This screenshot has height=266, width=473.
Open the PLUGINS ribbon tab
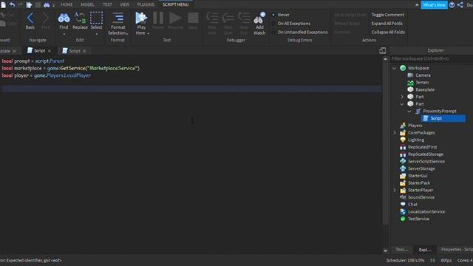point(146,4)
